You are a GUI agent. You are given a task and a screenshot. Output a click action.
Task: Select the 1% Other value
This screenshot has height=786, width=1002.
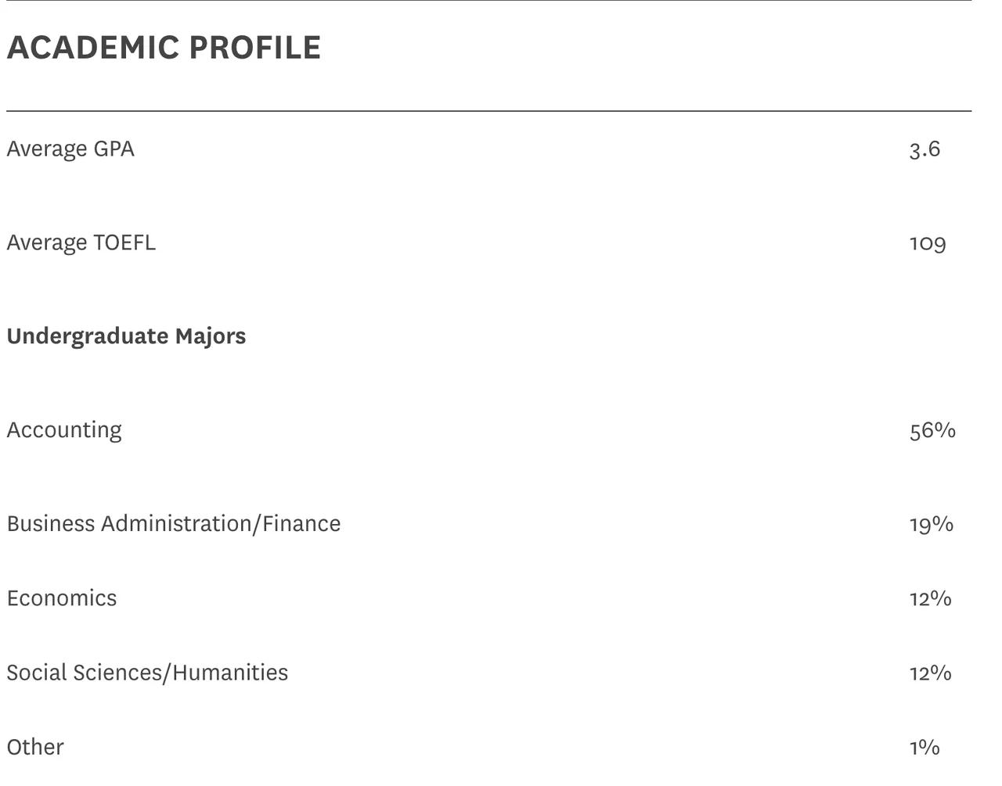pyautogui.click(x=925, y=747)
